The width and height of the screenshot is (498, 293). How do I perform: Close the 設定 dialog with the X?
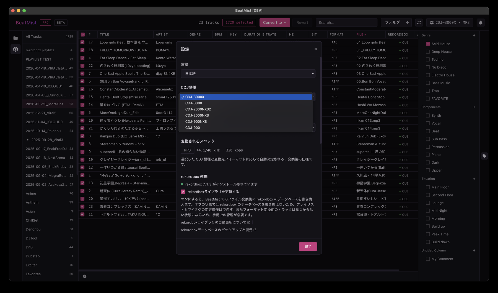[315, 49]
